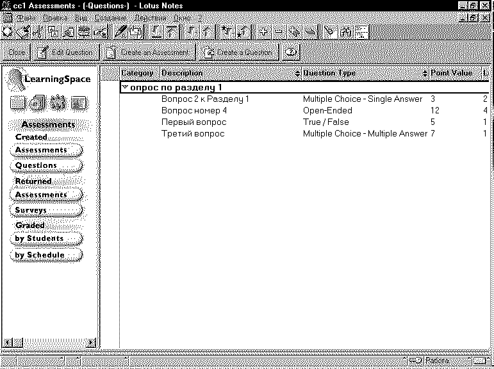Click the Navigate Previous up-arrow SmartIcon
This screenshot has width=494, height=369.
208,33
